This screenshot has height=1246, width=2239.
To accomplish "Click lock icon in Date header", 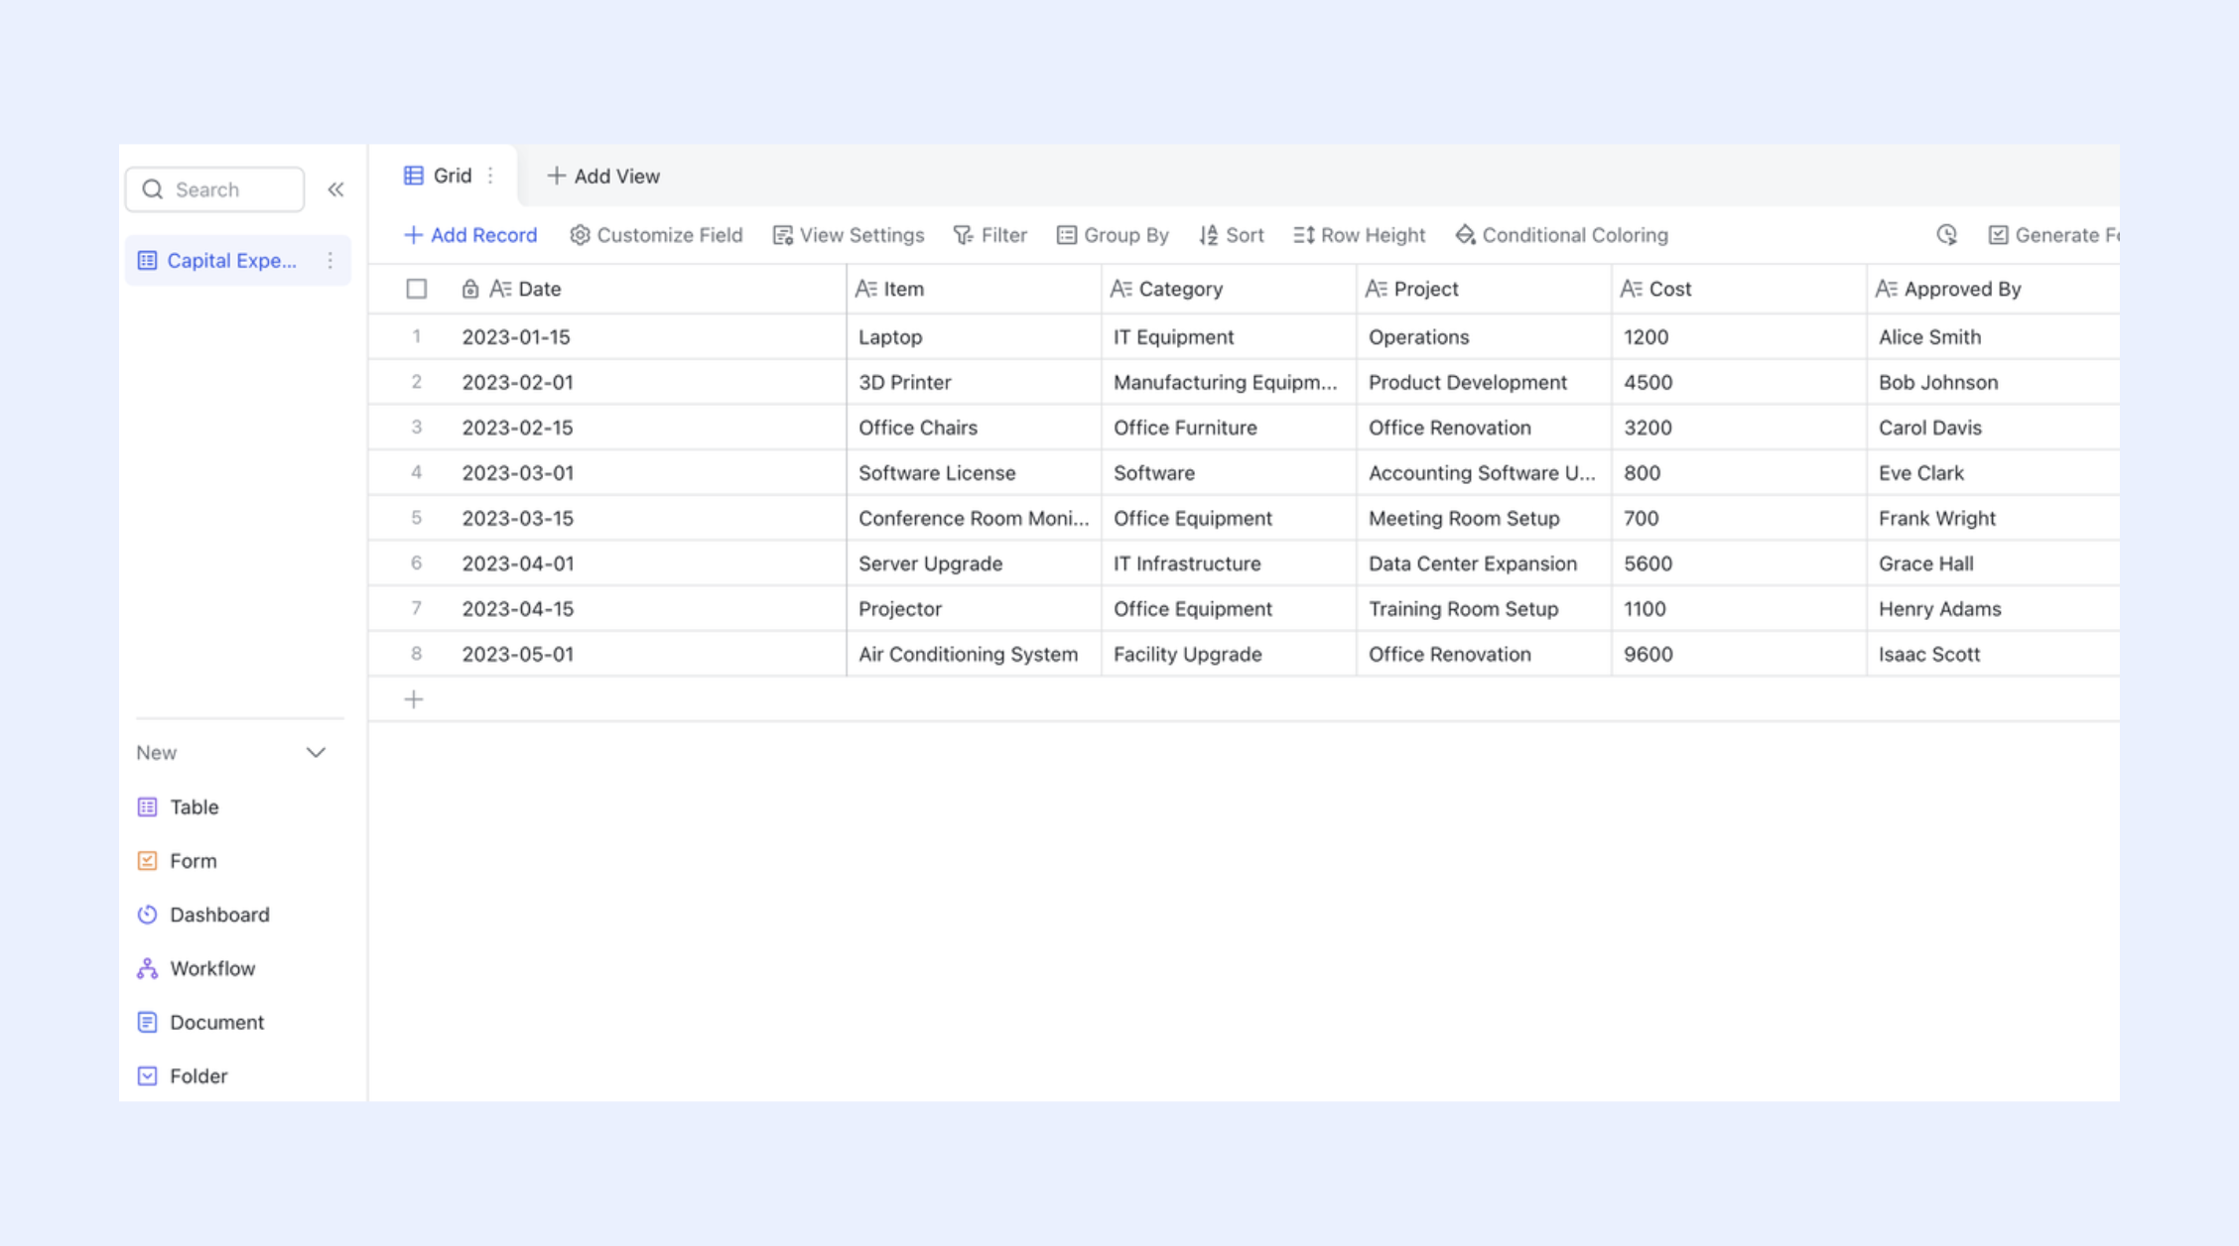I will click(x=470, y=289).
